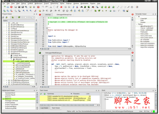Select the Copyright template in Template-Viewer
Screen dimensions: 159x114
point(144,18)
